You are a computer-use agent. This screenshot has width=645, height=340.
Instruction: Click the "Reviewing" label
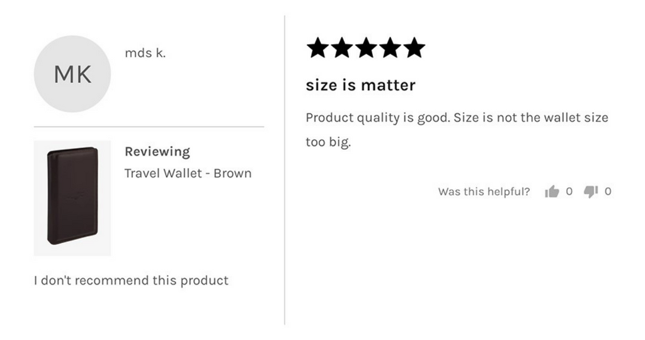click(157, 152)
